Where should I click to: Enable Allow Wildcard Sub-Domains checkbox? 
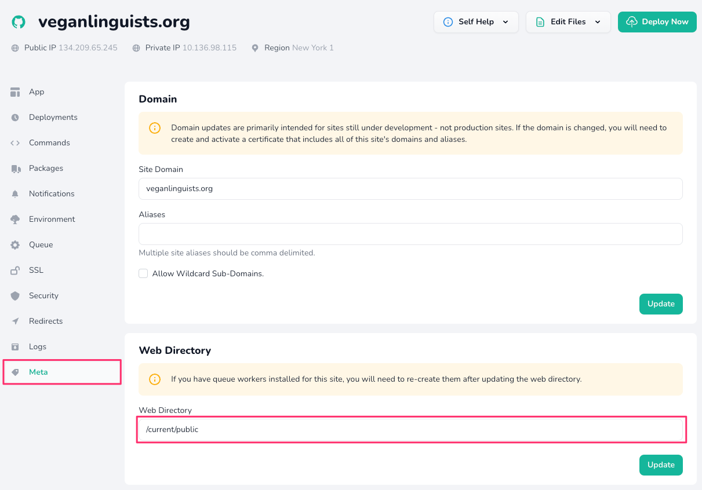tap(143, 273)
